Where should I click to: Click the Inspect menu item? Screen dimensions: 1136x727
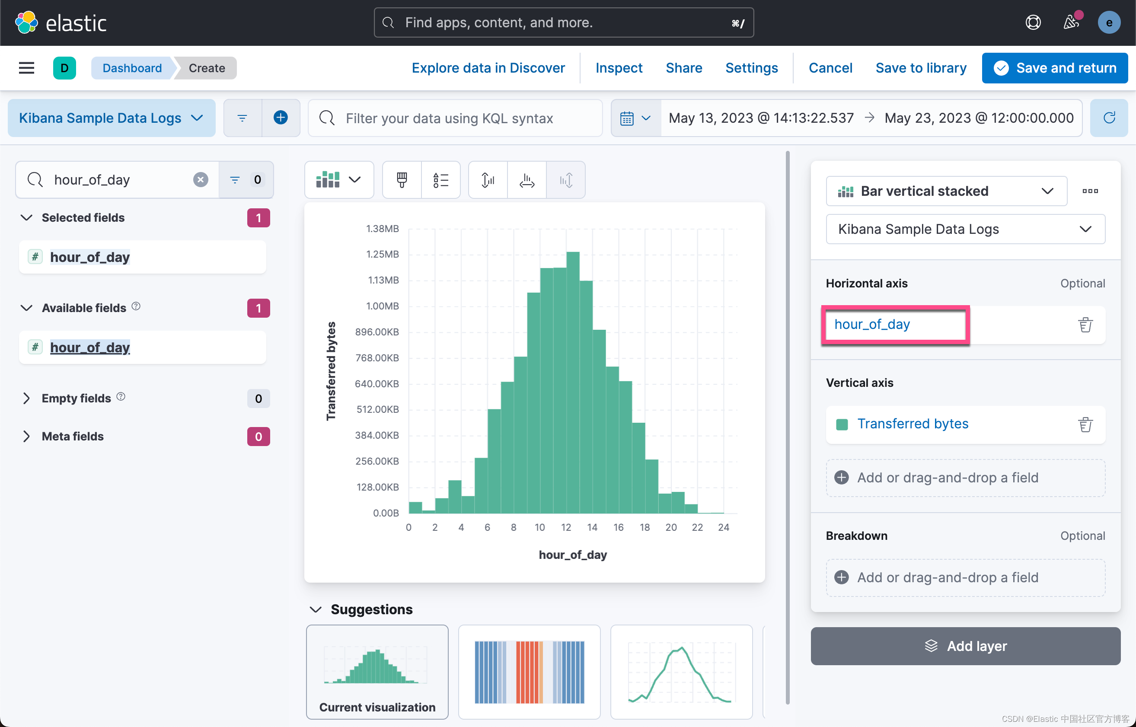(x=619, y=67)
